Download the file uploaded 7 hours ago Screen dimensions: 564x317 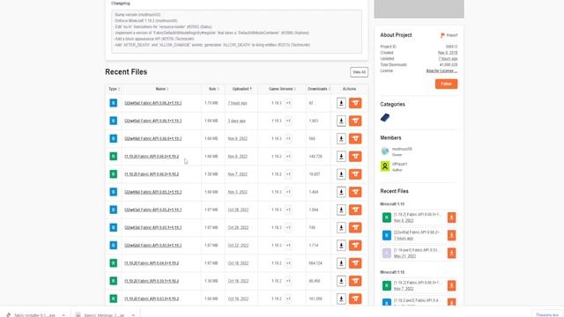[341, 103]
